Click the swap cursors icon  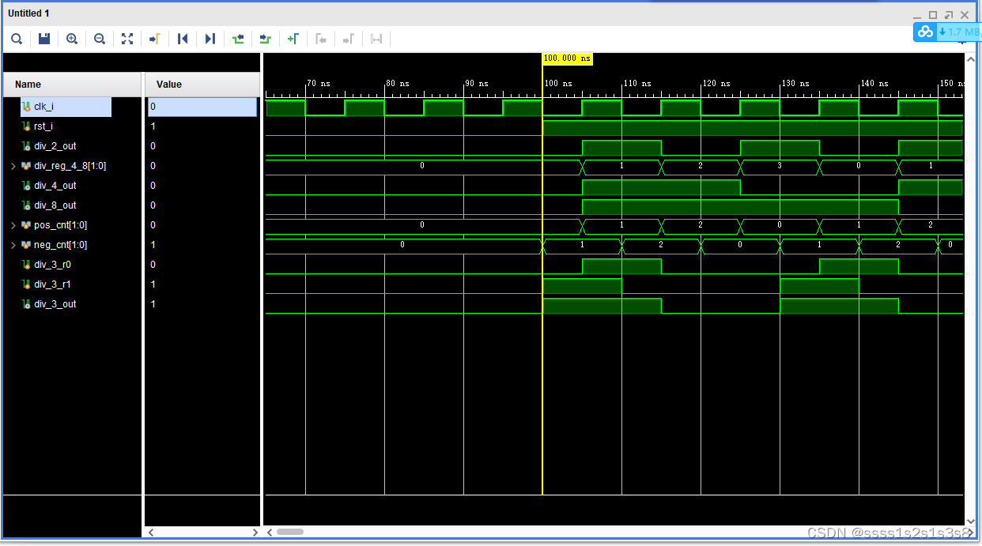[x=376, y=39]
